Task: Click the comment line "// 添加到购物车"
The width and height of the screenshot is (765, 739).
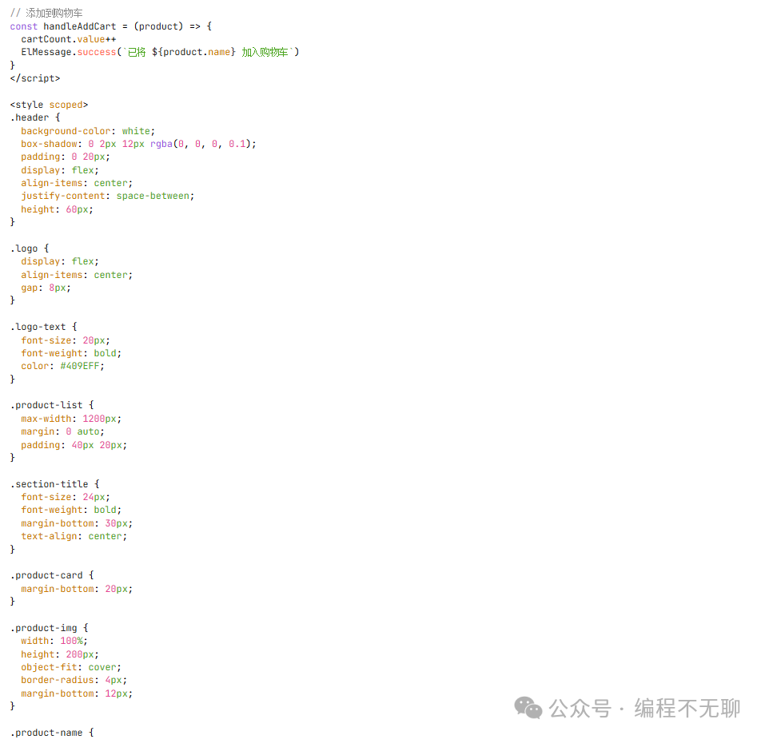Action: click(46, 13)
